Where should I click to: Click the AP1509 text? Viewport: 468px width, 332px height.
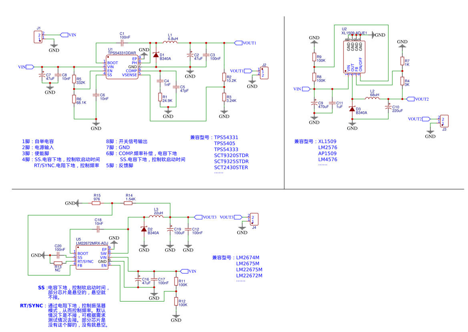pyautogui.click(x=327, y=153)
